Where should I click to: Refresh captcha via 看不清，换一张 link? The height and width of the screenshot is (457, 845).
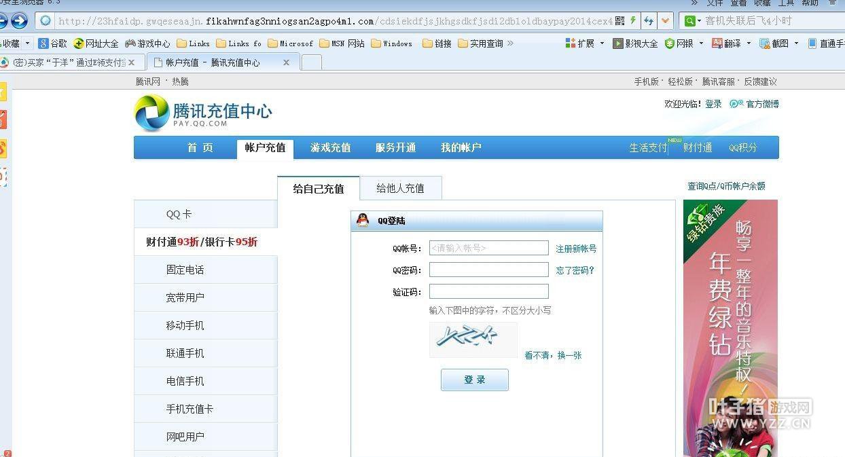tap(553, 355)
